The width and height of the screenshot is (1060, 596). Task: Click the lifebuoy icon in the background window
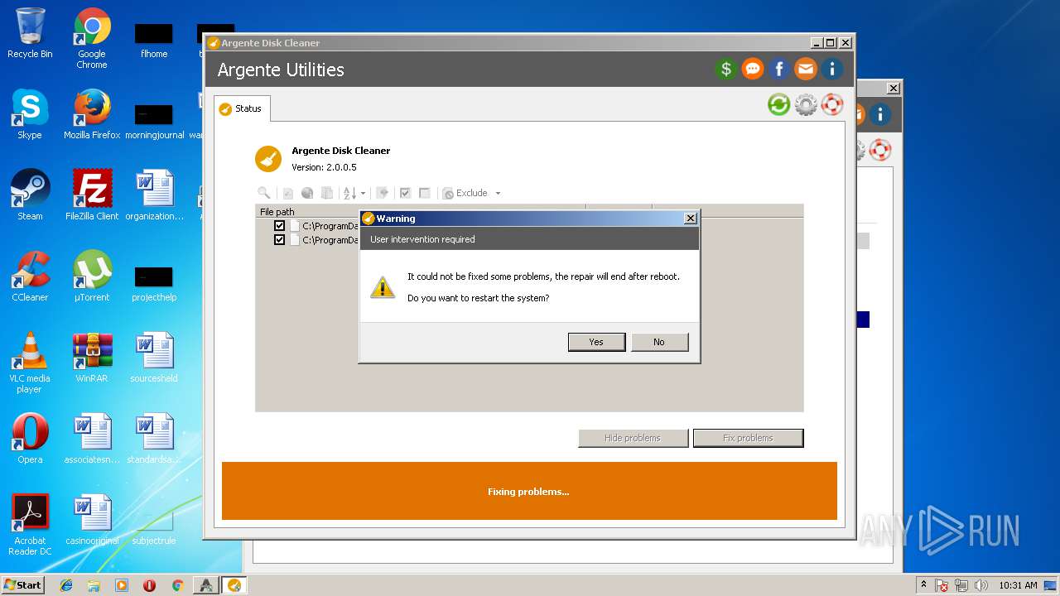(x=879, y=150)
